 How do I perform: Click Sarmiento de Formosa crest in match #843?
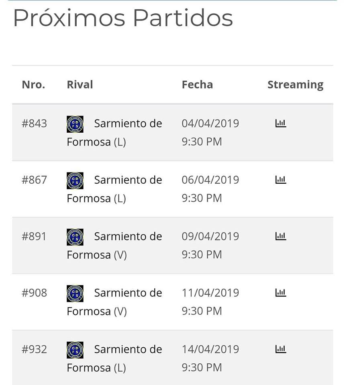75,124
